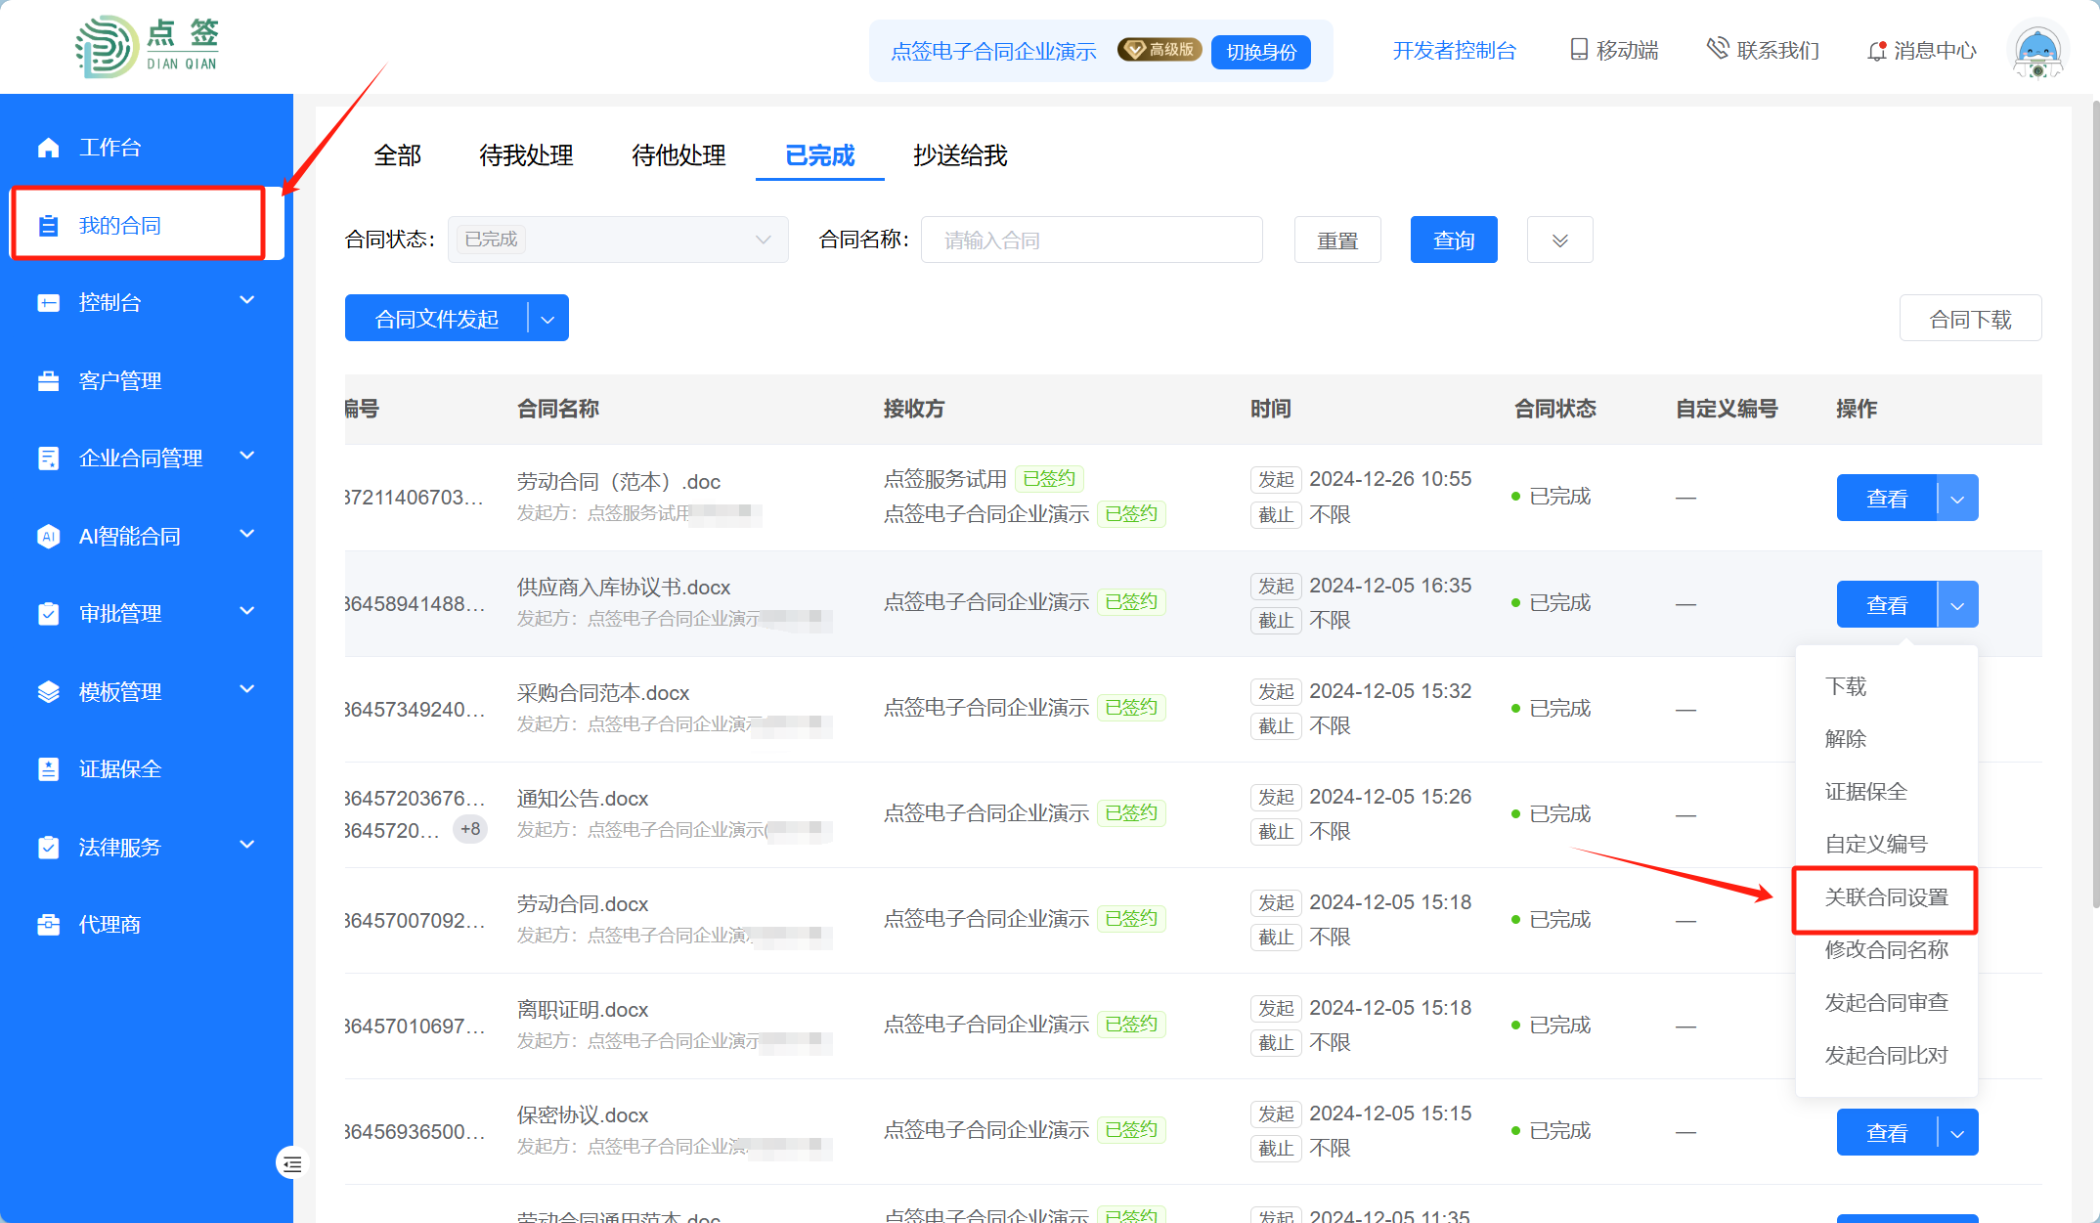Focus the 合同名称 search input field
The width and height of the screenshot is (2100, 1223).
1092,240
